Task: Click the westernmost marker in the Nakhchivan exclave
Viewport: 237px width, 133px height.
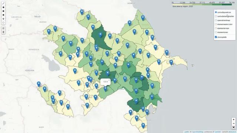Action: coord(39,84)
